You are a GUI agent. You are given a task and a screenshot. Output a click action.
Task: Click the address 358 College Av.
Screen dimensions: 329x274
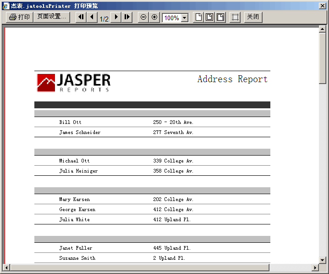173,171
